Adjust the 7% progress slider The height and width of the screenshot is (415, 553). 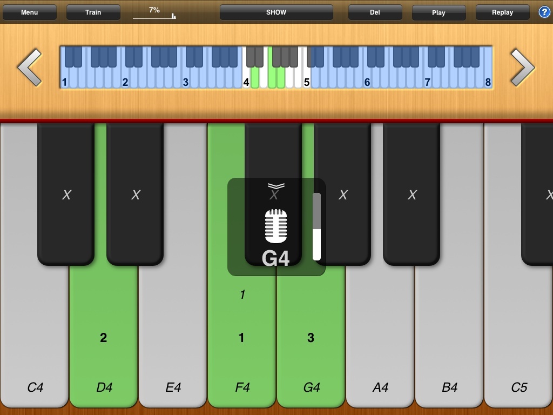pos(154,13)
